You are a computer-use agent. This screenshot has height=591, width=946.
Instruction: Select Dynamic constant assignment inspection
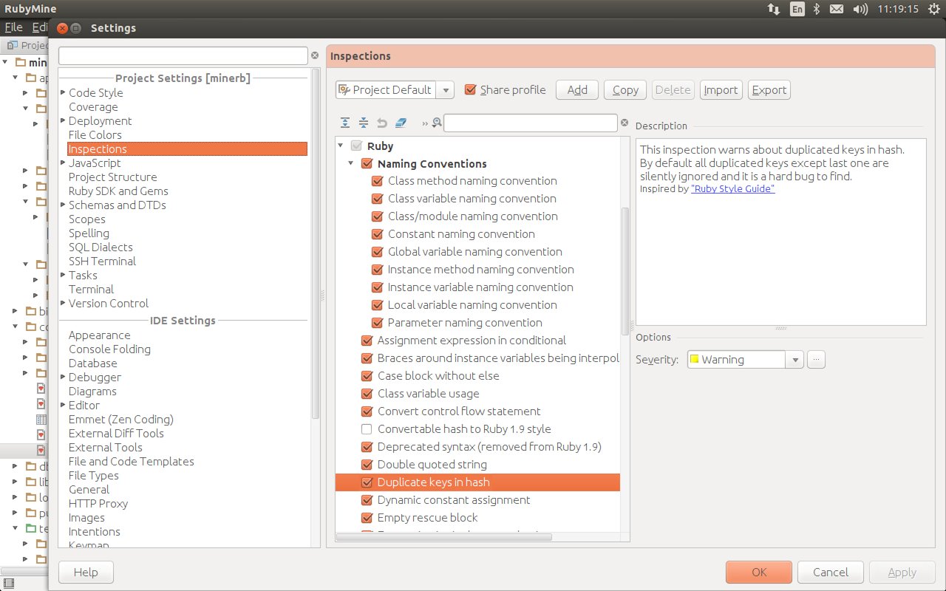pyautogui.click(x=454, y=500)
